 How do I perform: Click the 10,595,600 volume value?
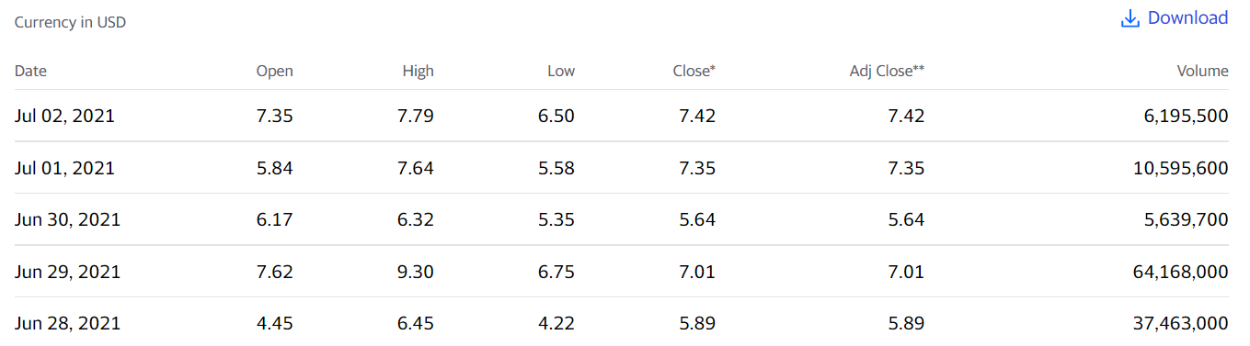1185,169
